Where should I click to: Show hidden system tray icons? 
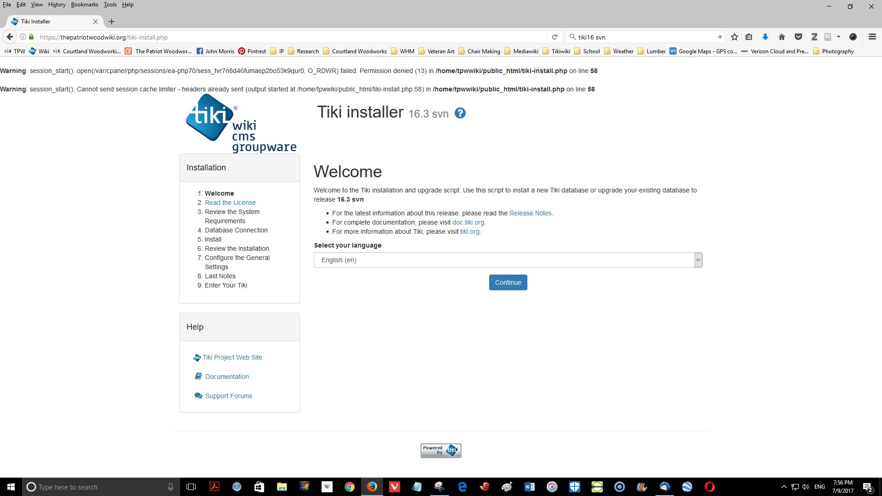[784, 487]
